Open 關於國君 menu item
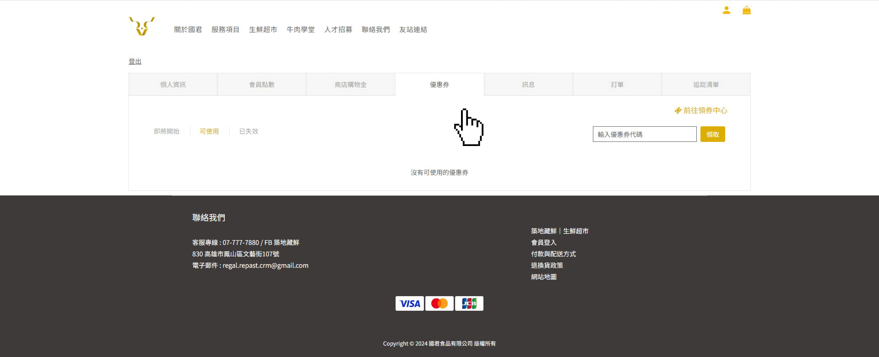 188,30
